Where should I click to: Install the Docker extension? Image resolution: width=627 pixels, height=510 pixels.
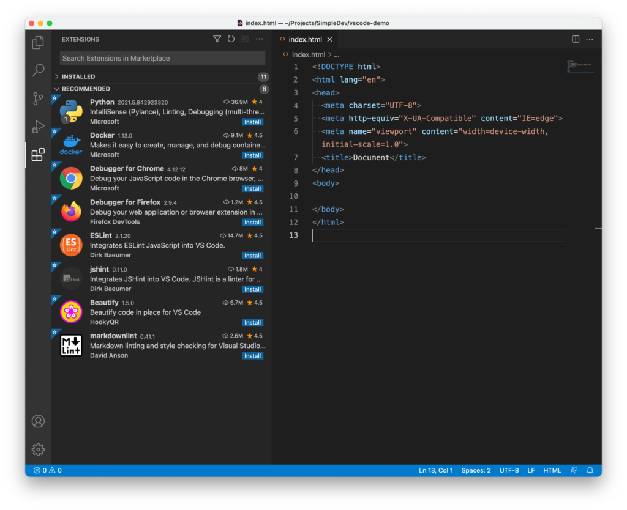coord(252,155)
